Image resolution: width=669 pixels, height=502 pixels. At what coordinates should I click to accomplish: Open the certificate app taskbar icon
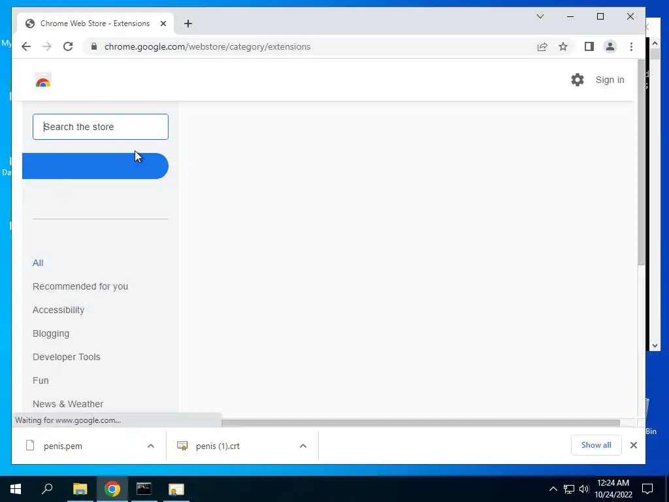click(176, 489)
